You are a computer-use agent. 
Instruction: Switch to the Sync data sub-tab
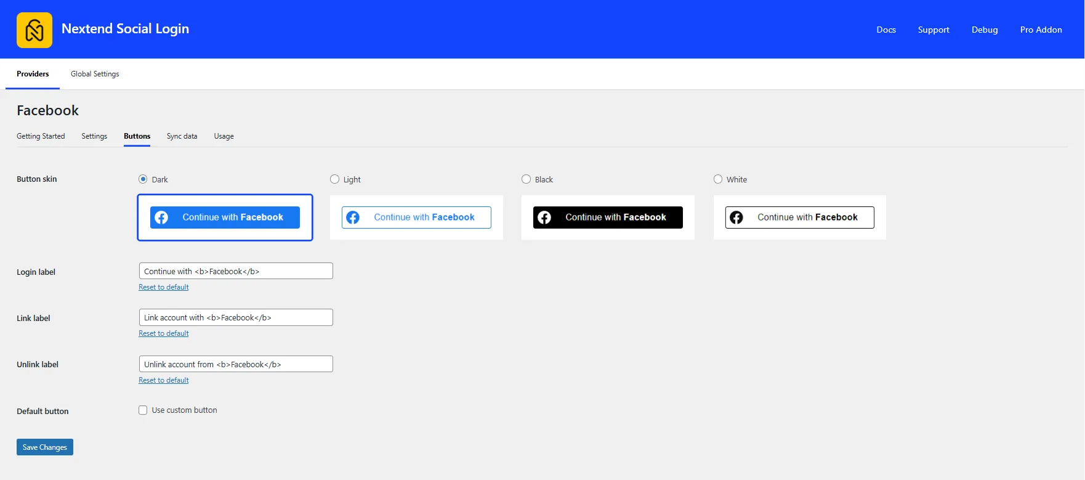coord(182,136)
